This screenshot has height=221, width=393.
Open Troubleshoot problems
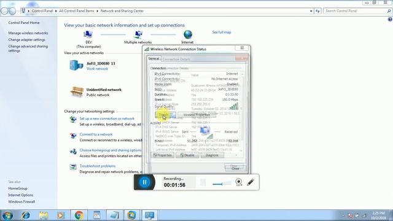click(x=98, y=166)
